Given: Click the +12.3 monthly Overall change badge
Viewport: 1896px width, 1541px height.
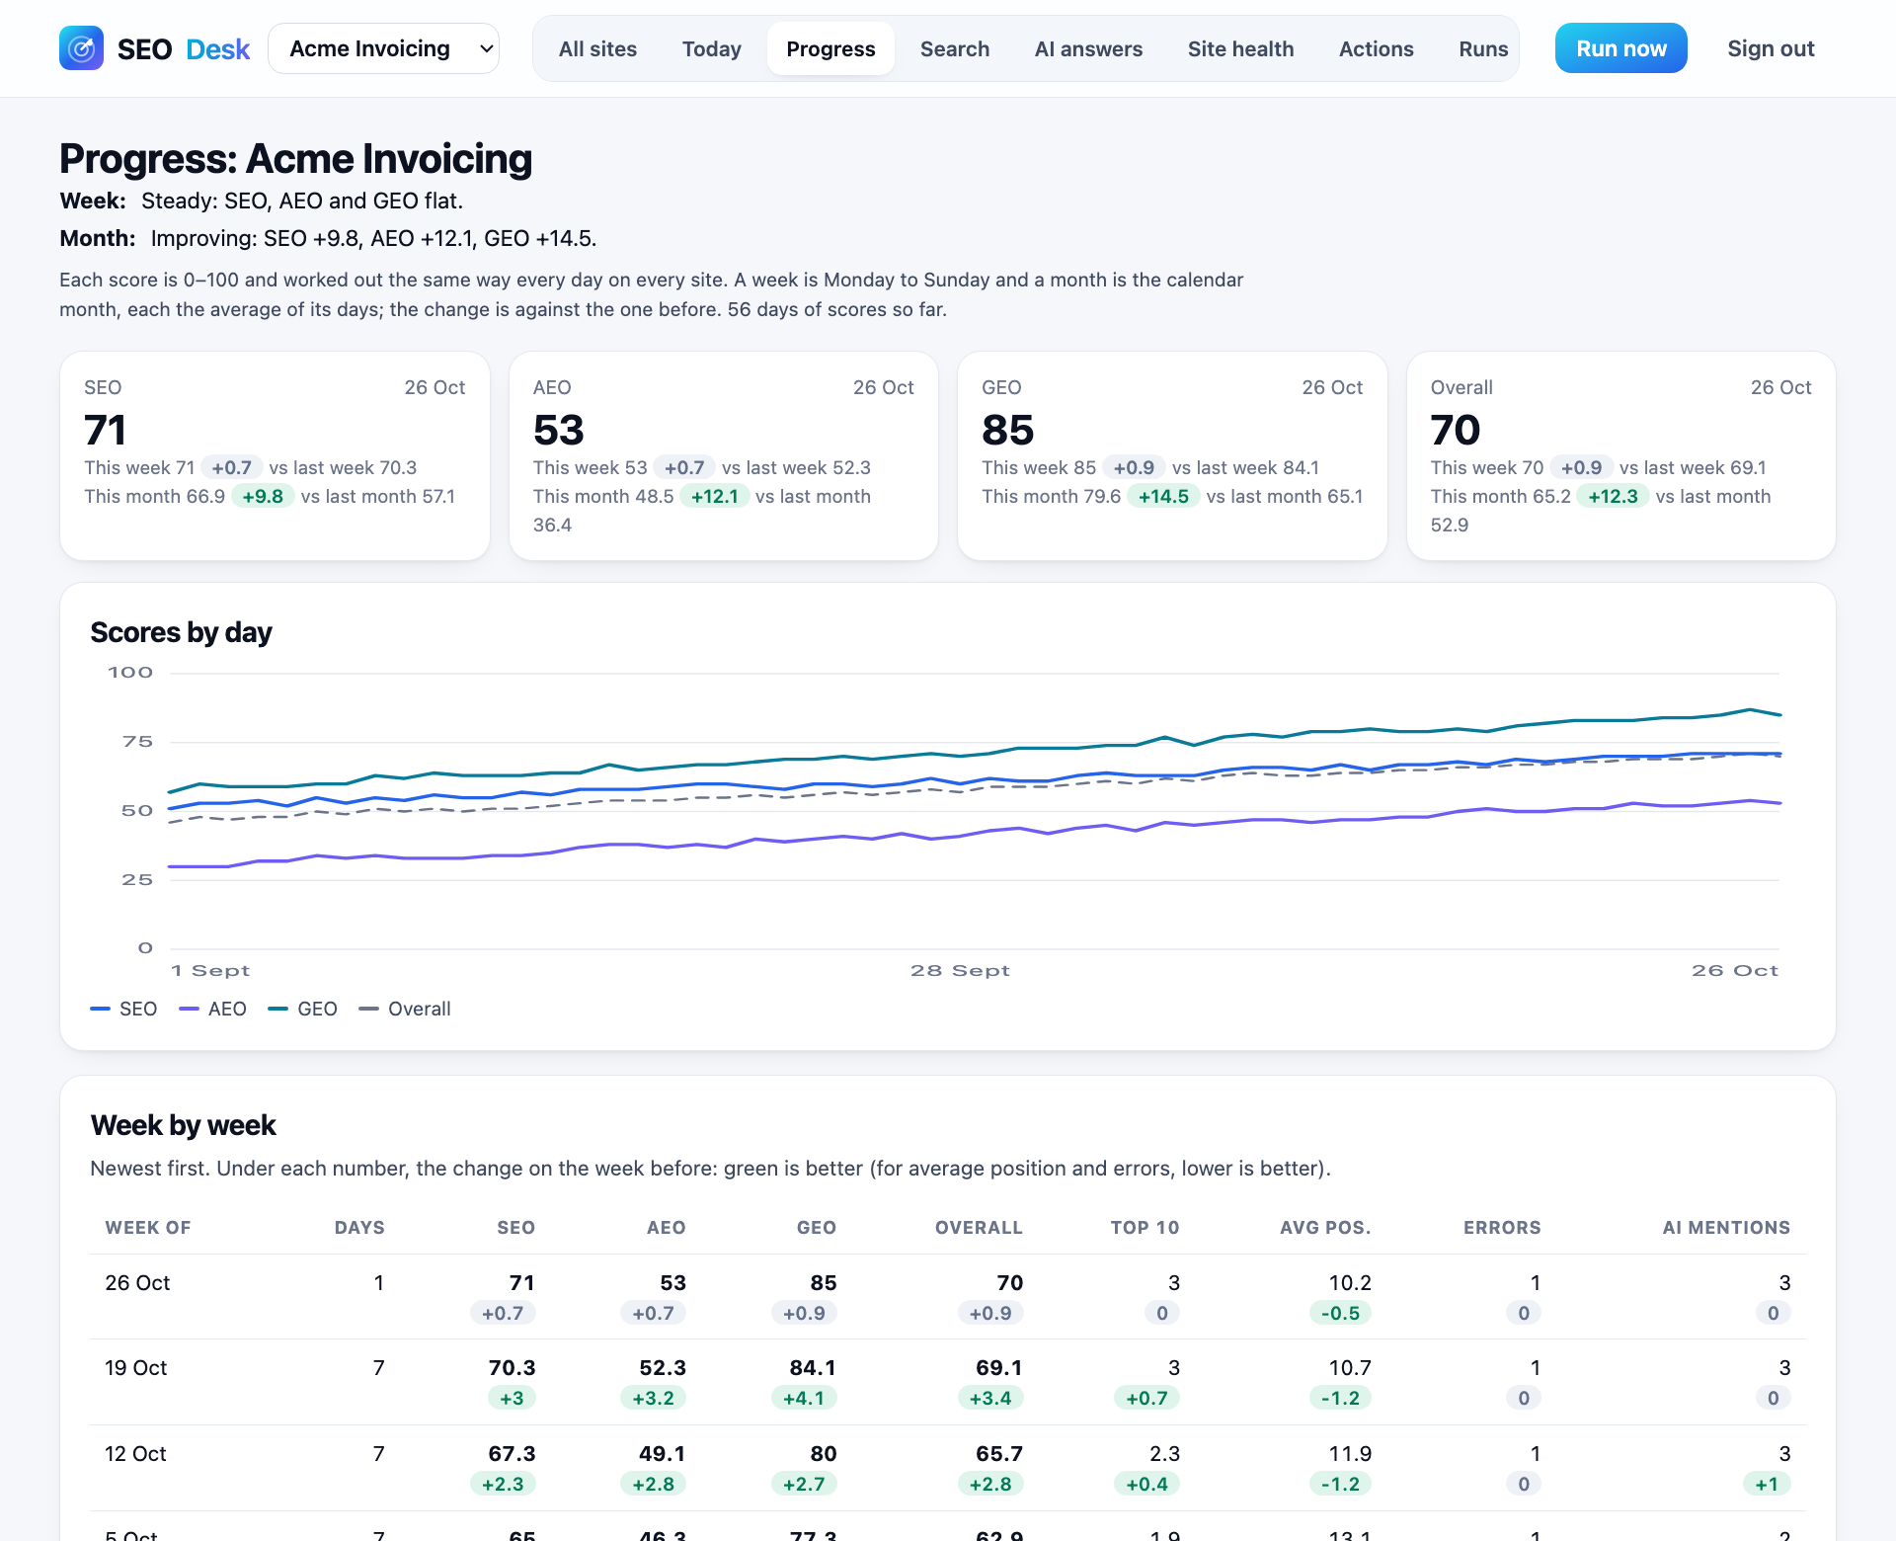Looking at the screenshot, I should click(1613, 496).
